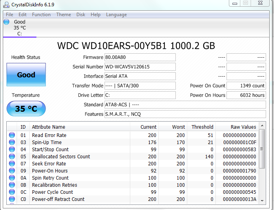Select the Start/Stop Count attribute name
Screen dimensions: 274x210
pos(50,150)
